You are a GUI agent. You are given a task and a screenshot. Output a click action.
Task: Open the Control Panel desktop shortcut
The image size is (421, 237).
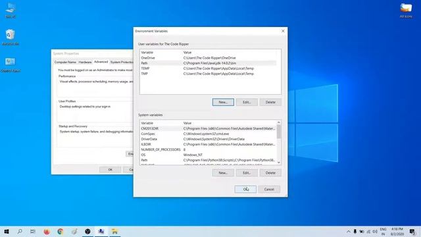pyautogui.click(x=11, y=65)
